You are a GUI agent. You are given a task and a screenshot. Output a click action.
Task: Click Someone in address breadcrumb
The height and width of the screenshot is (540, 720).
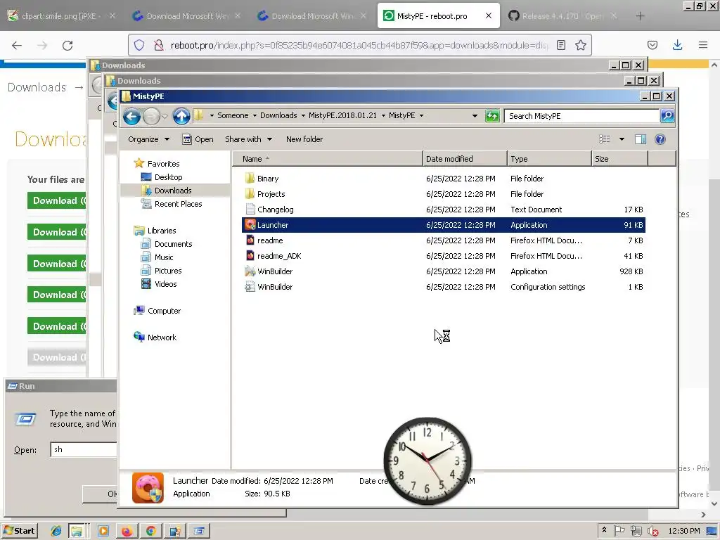233,116
